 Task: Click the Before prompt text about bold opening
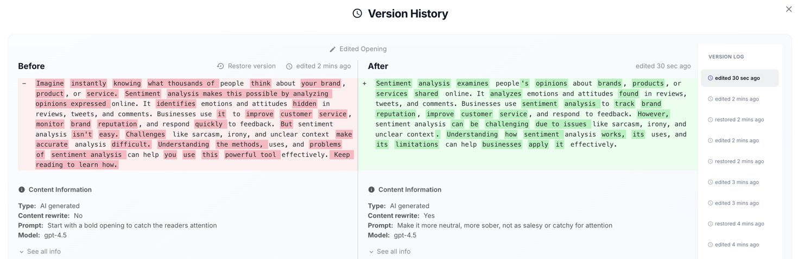click(132, 225)
